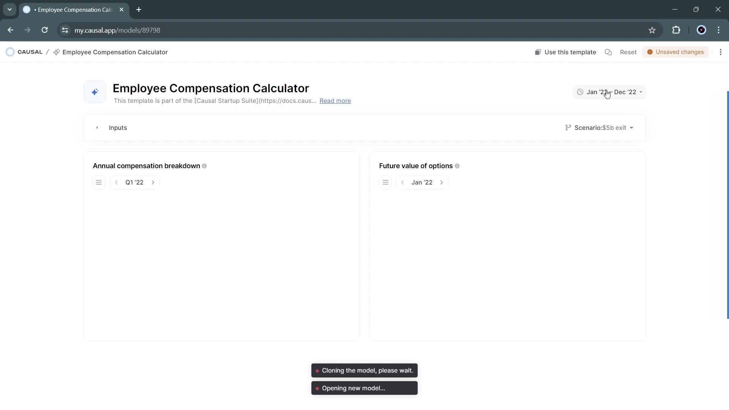729x410 pixels.
Task: Click the Reset button
Action: point(628,52)
